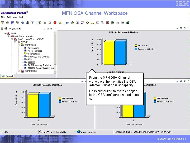
Task: Select the Linear gauge view icon
Action: pos(92,23)
